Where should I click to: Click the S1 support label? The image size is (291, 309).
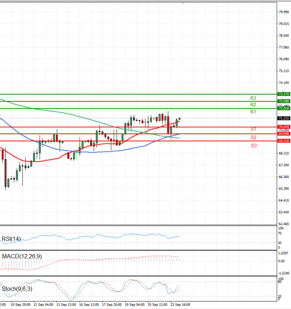[x=253, y=129]
